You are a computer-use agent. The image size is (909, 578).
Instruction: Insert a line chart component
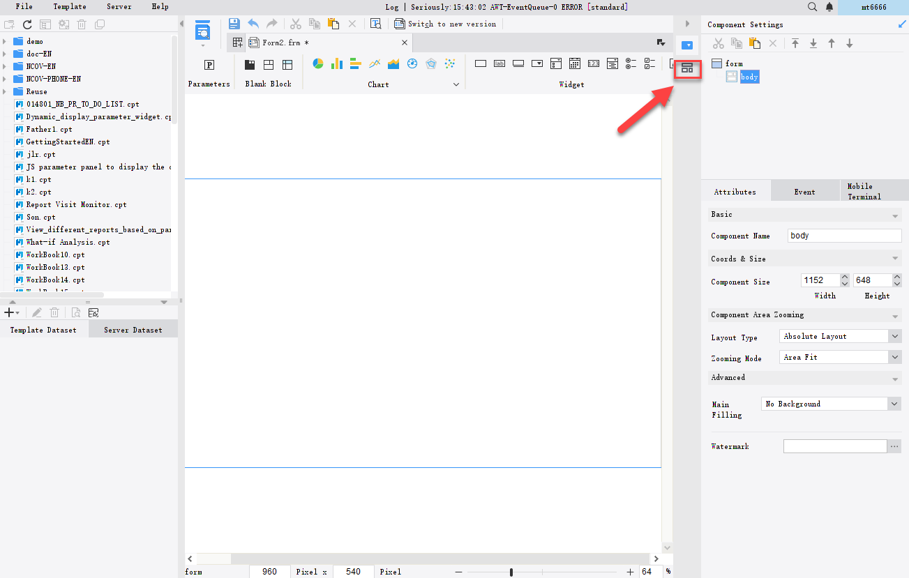point(375,63)
